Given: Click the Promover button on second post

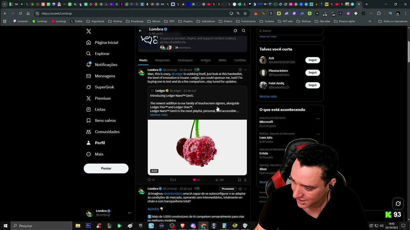Looking at the screenshot, I should pyautogui.click(x=228, y=189).
